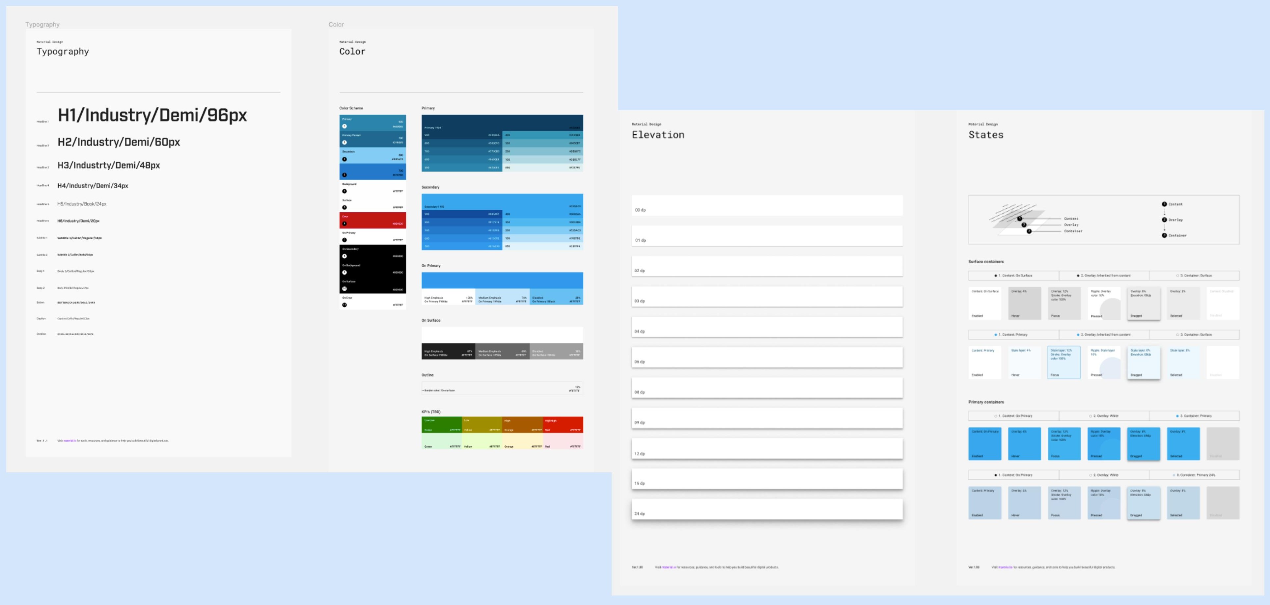Select the 12 dp elevation card

pos(767,449)
